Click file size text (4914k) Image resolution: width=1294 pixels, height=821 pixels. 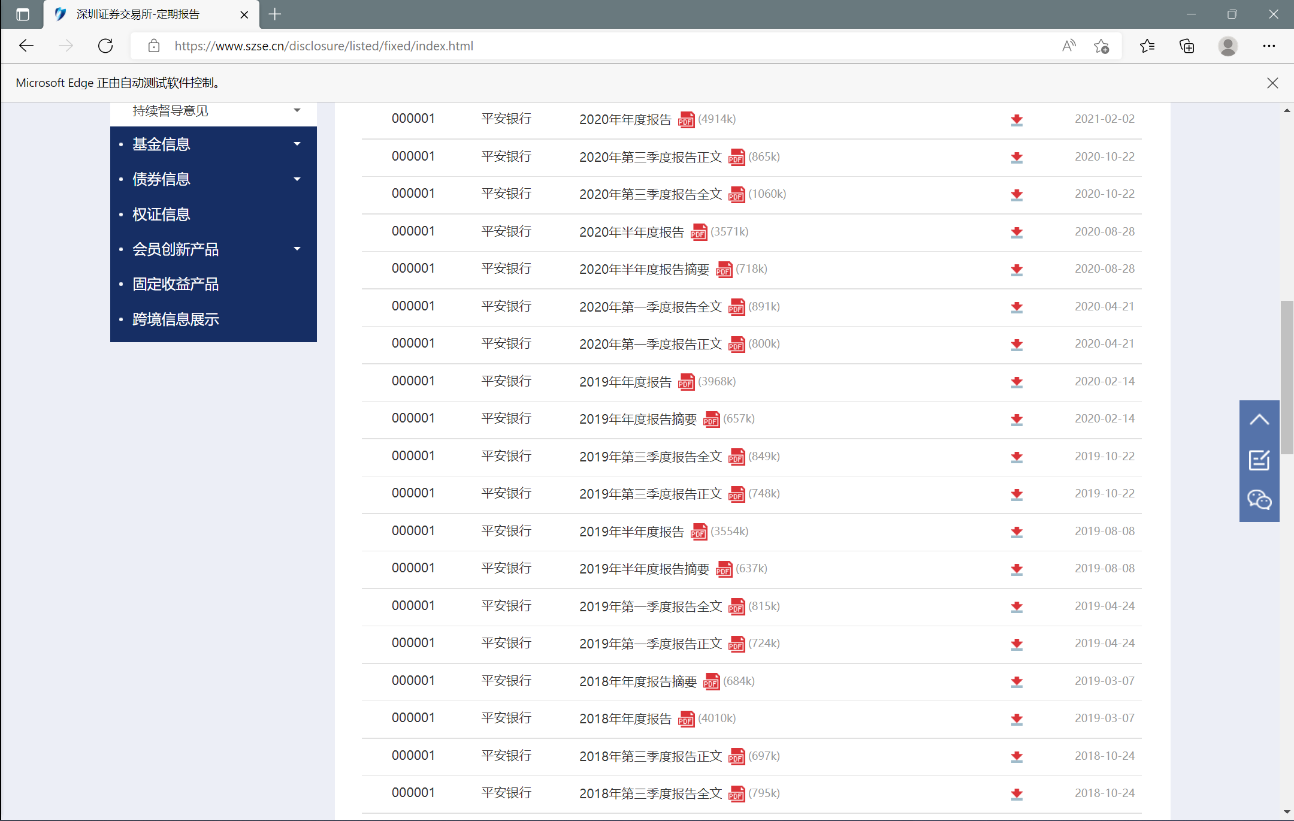tap(717, 119)
